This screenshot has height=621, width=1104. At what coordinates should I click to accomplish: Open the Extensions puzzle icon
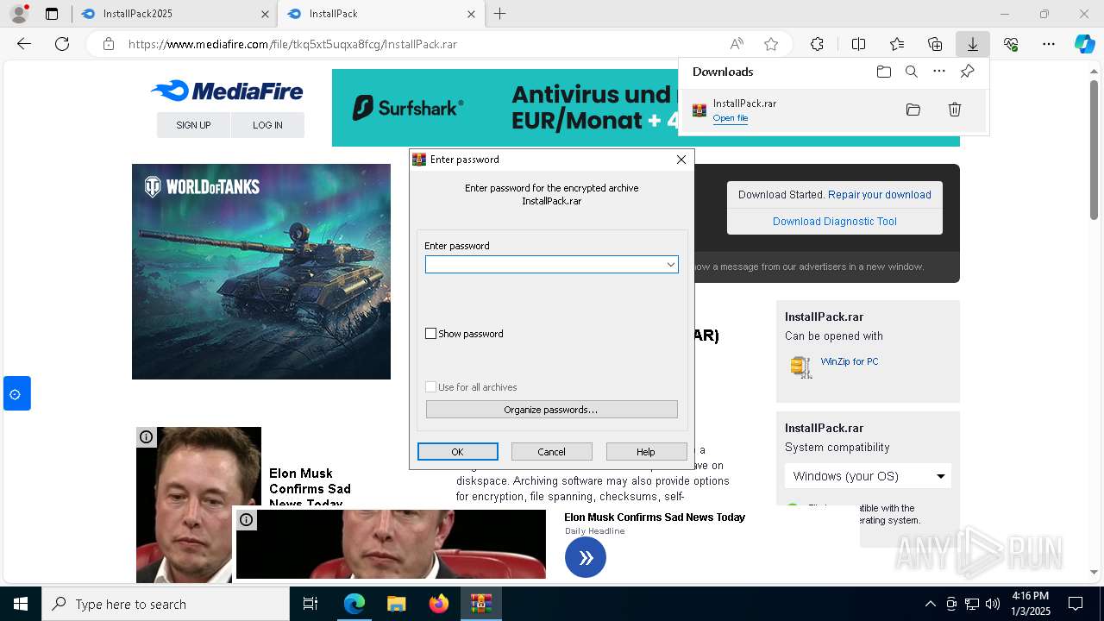click(x=817, y=44)
